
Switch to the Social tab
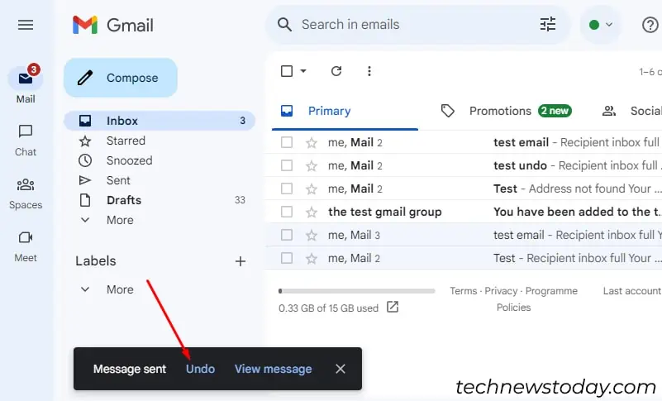click(631, 111)
